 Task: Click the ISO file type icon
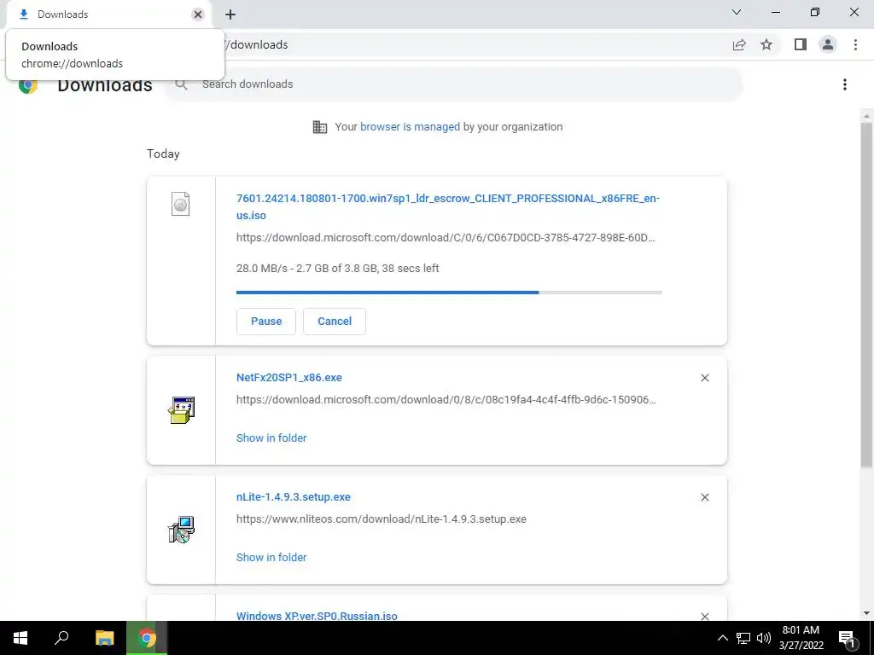[181, 204]
